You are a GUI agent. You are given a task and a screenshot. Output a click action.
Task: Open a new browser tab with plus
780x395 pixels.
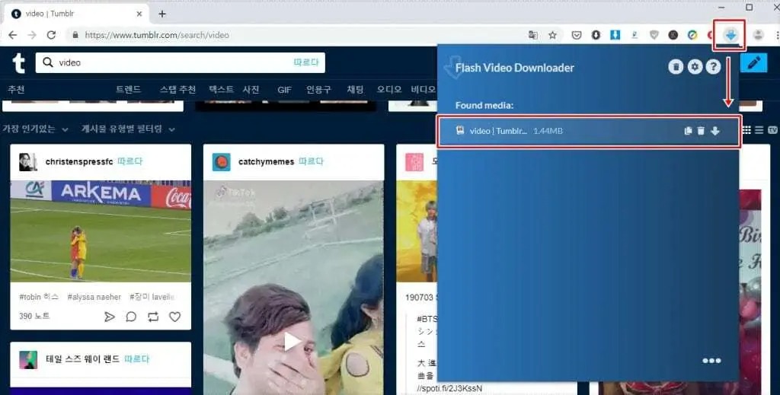tap(161, 14)
